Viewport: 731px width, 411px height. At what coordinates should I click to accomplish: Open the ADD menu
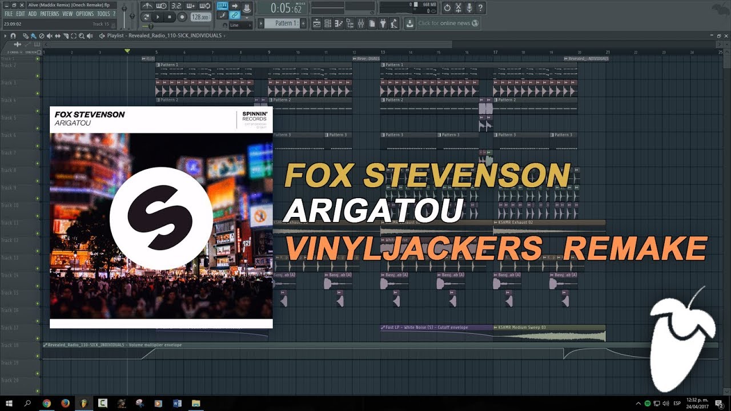(x=33, y=14)
